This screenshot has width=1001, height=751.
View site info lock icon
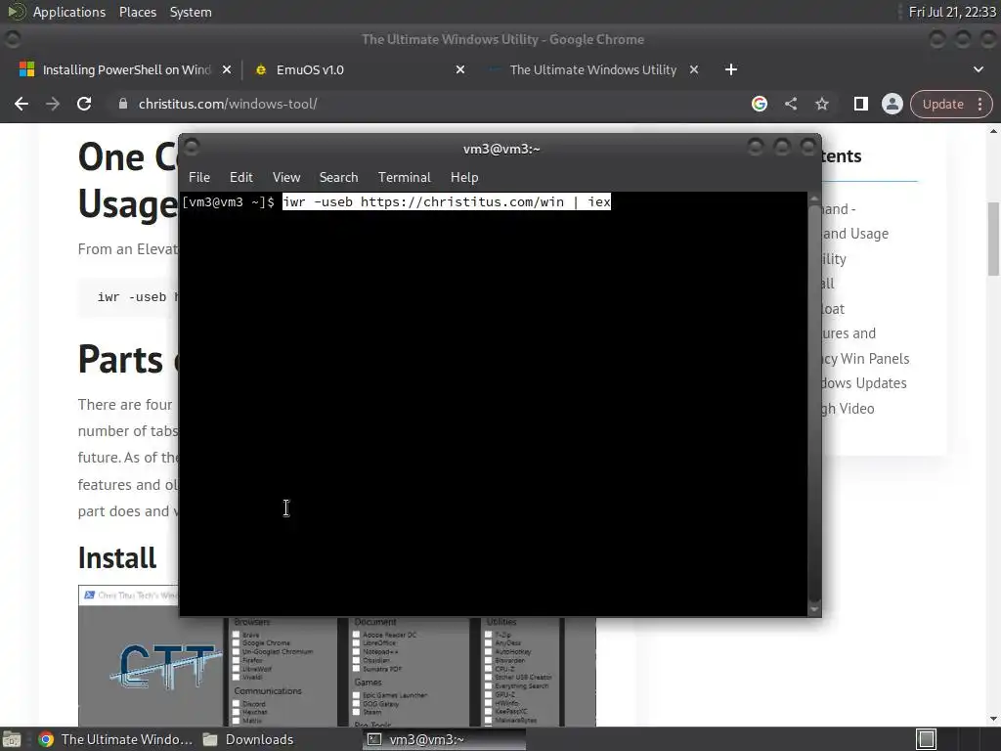tap(122, 104)
